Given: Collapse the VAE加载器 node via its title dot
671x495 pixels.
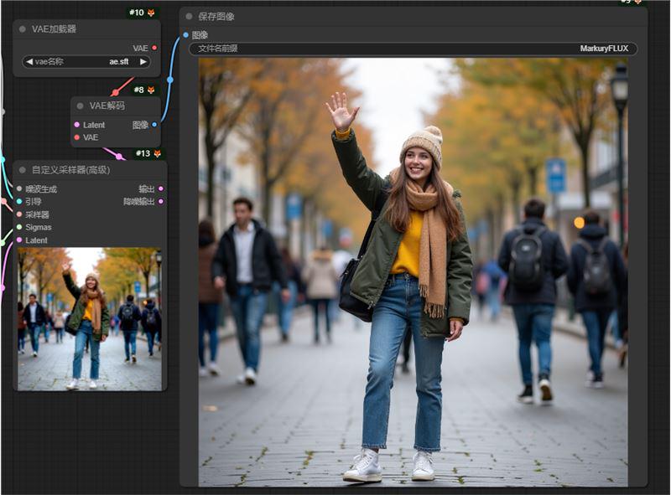Looking at the screenshot, I should point(22,29).
